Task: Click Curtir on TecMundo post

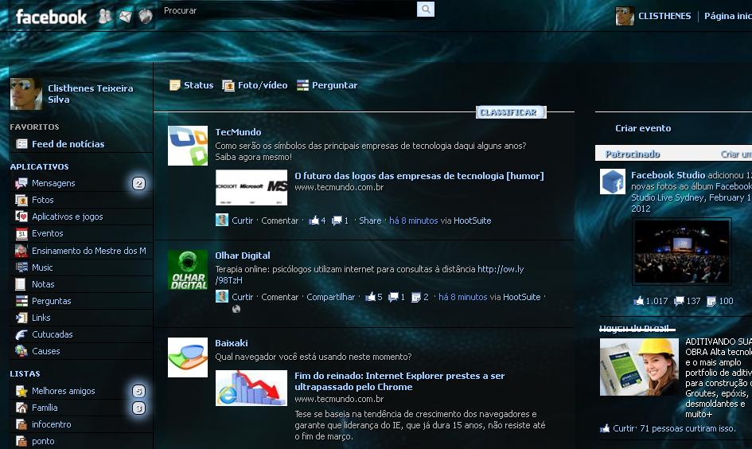Action: click(x=242, y=221)
